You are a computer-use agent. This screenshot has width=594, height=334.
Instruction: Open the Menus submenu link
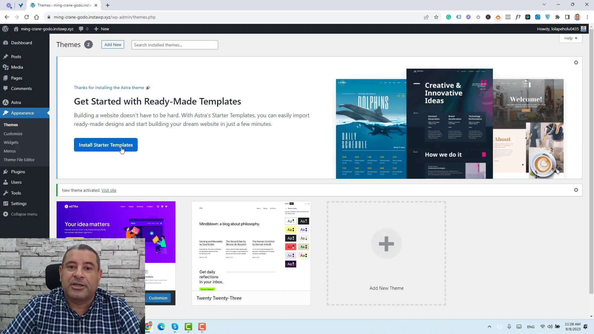[10, 151]
